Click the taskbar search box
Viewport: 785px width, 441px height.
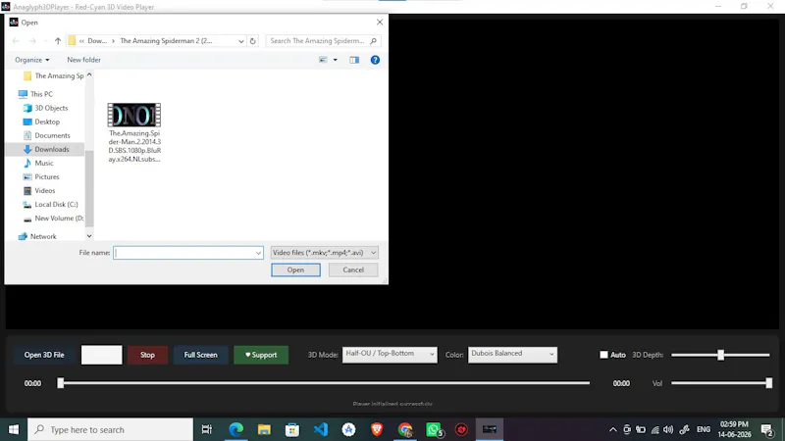coord(110,429)
